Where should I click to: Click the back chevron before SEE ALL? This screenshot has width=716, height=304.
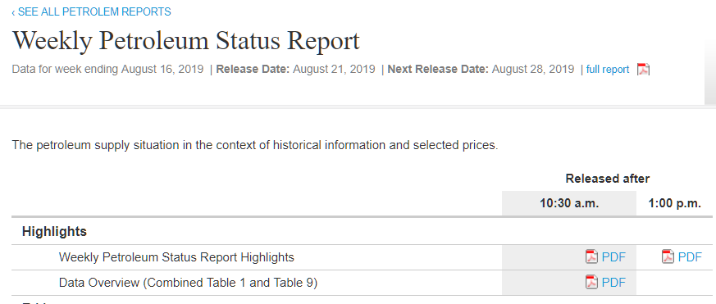coord(13,12)
